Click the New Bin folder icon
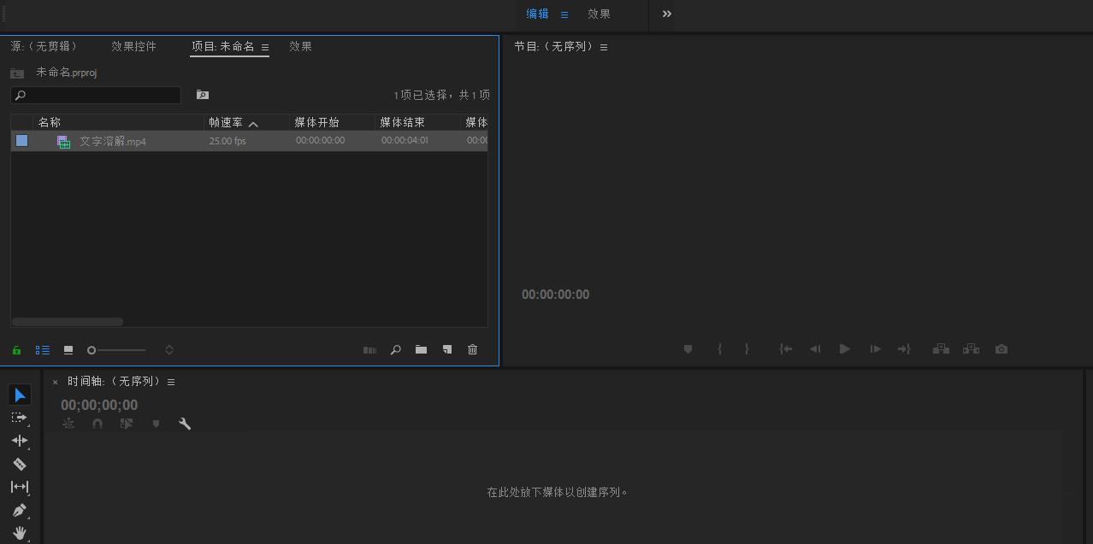The image size is (1093, 544). click(421, 349)
